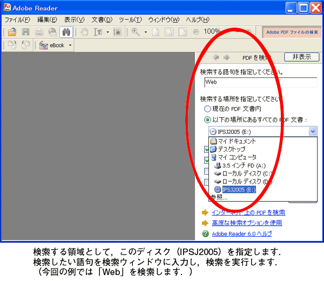Open 高度な検索オプションを使用 link
Viewport: 324px width, 281px height.
point(247,223)
